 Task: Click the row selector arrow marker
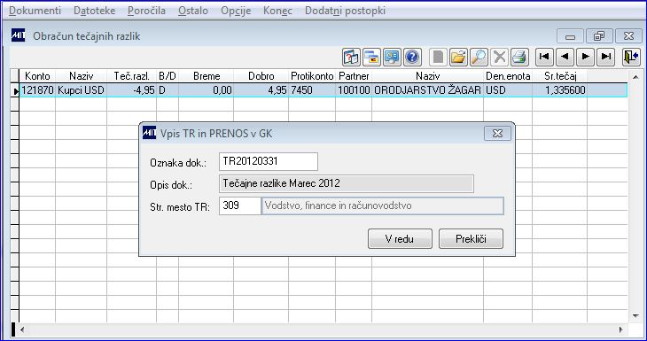[15, 90]
